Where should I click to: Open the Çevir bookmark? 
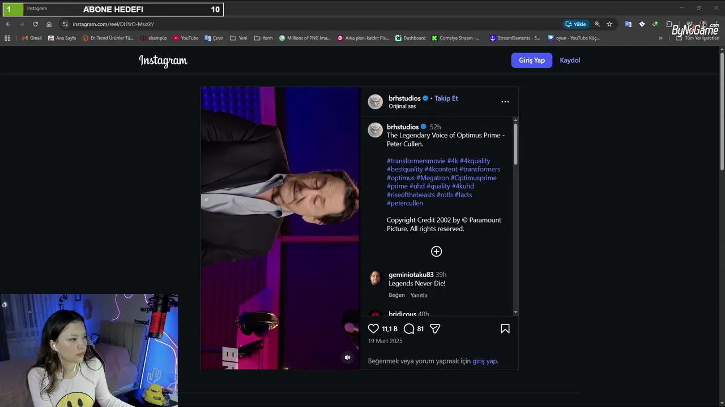(x=214, y=38)
